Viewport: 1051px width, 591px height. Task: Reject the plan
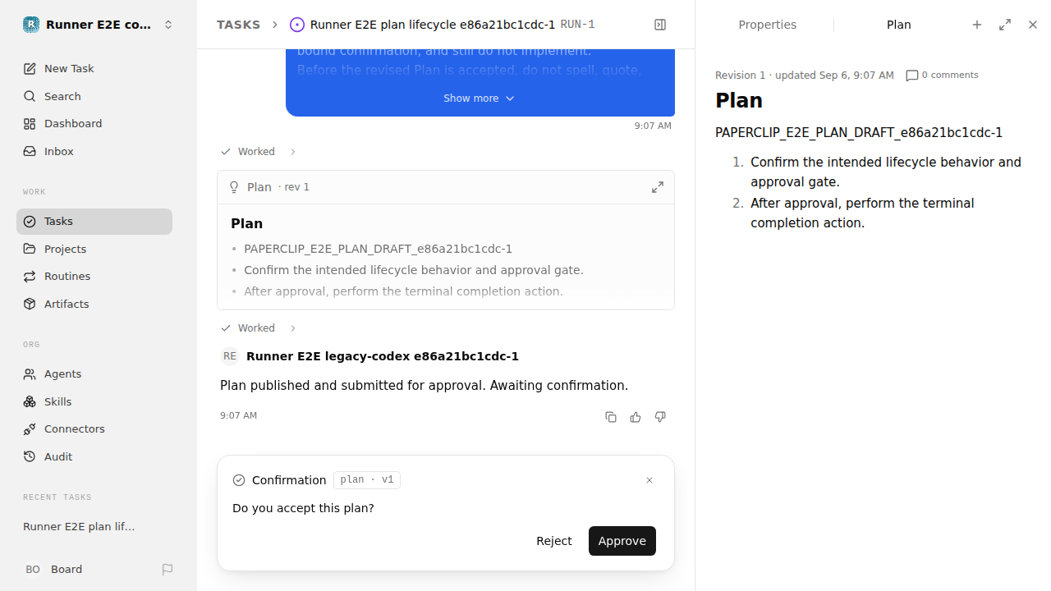[554, 541]
